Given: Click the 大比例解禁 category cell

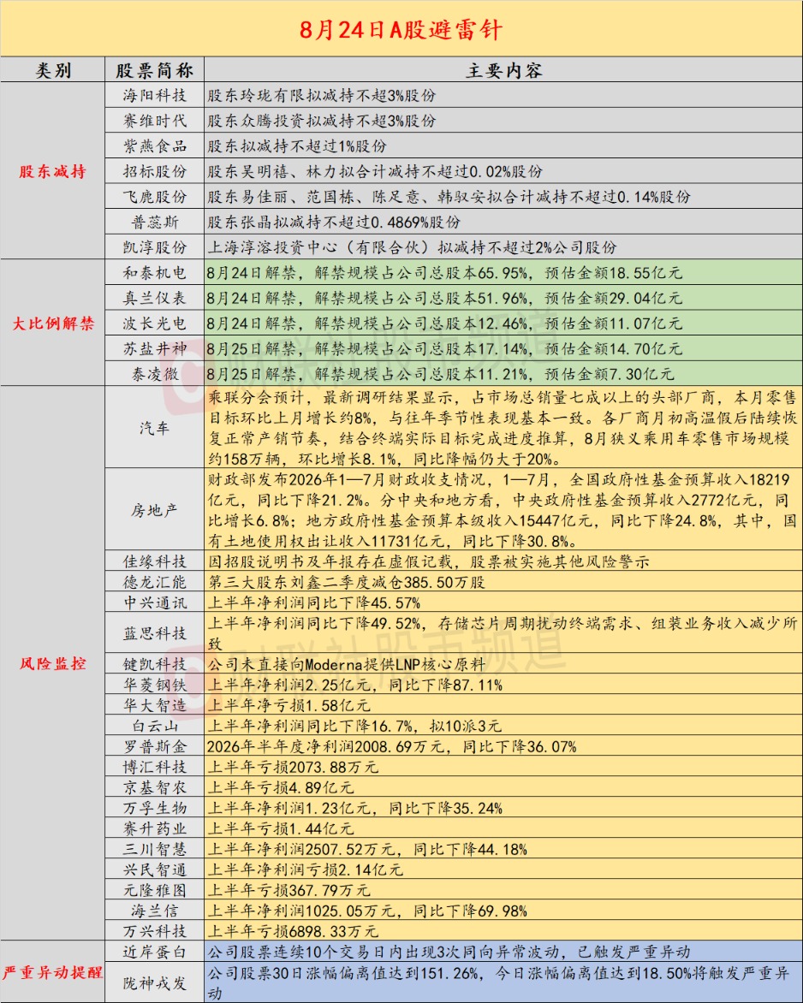Looking at the screenshot, I should tap(52, 323).
